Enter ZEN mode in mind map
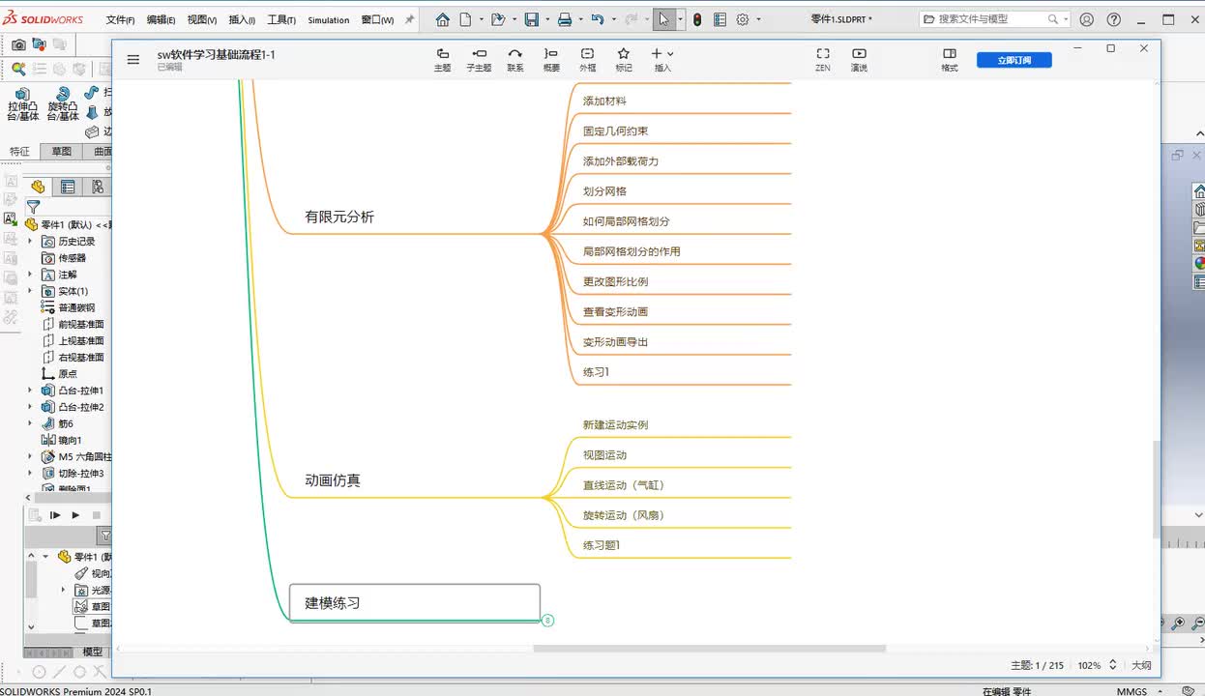The height and width of the screenshot is (696, 1205). point(823,60)
